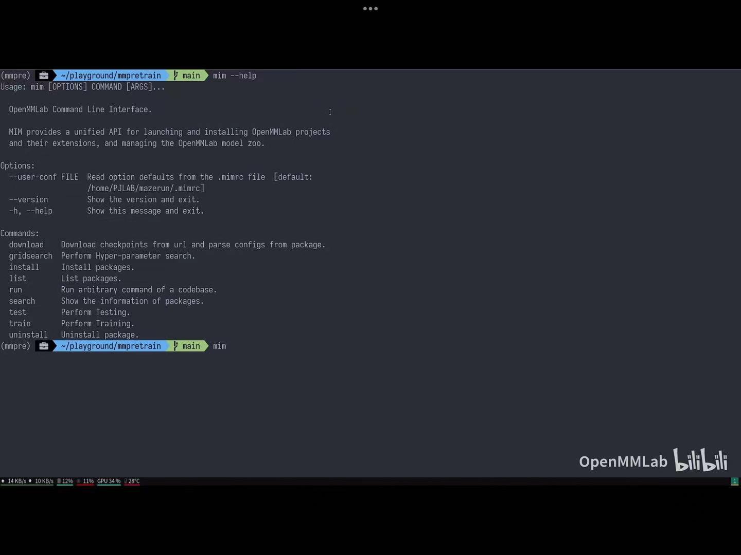Click the "uninstall" command name
741x555 pixels.
28,336
